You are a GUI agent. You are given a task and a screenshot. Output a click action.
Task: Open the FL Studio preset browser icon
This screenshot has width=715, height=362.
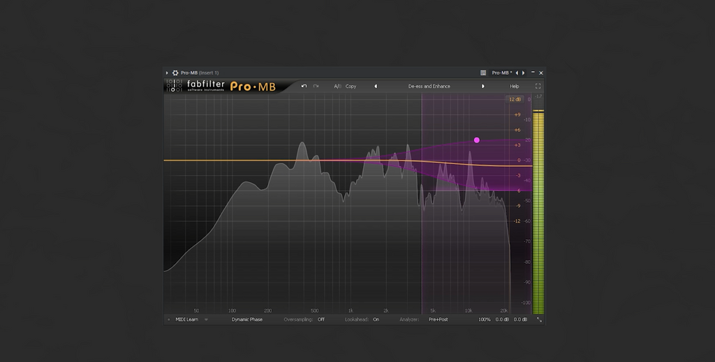(483, 73)
